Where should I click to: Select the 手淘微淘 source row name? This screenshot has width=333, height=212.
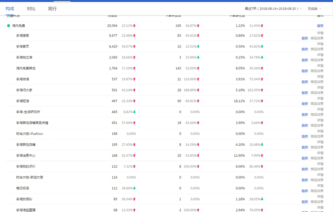coord(23,79)
